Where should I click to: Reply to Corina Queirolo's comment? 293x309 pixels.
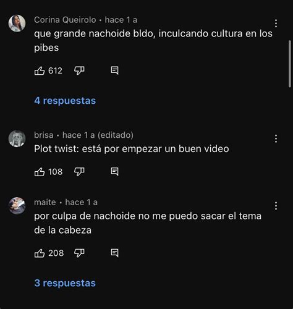[x=114, y=70]
